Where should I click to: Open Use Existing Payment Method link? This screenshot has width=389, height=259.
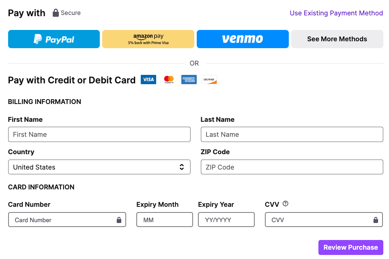coord(336,13)
